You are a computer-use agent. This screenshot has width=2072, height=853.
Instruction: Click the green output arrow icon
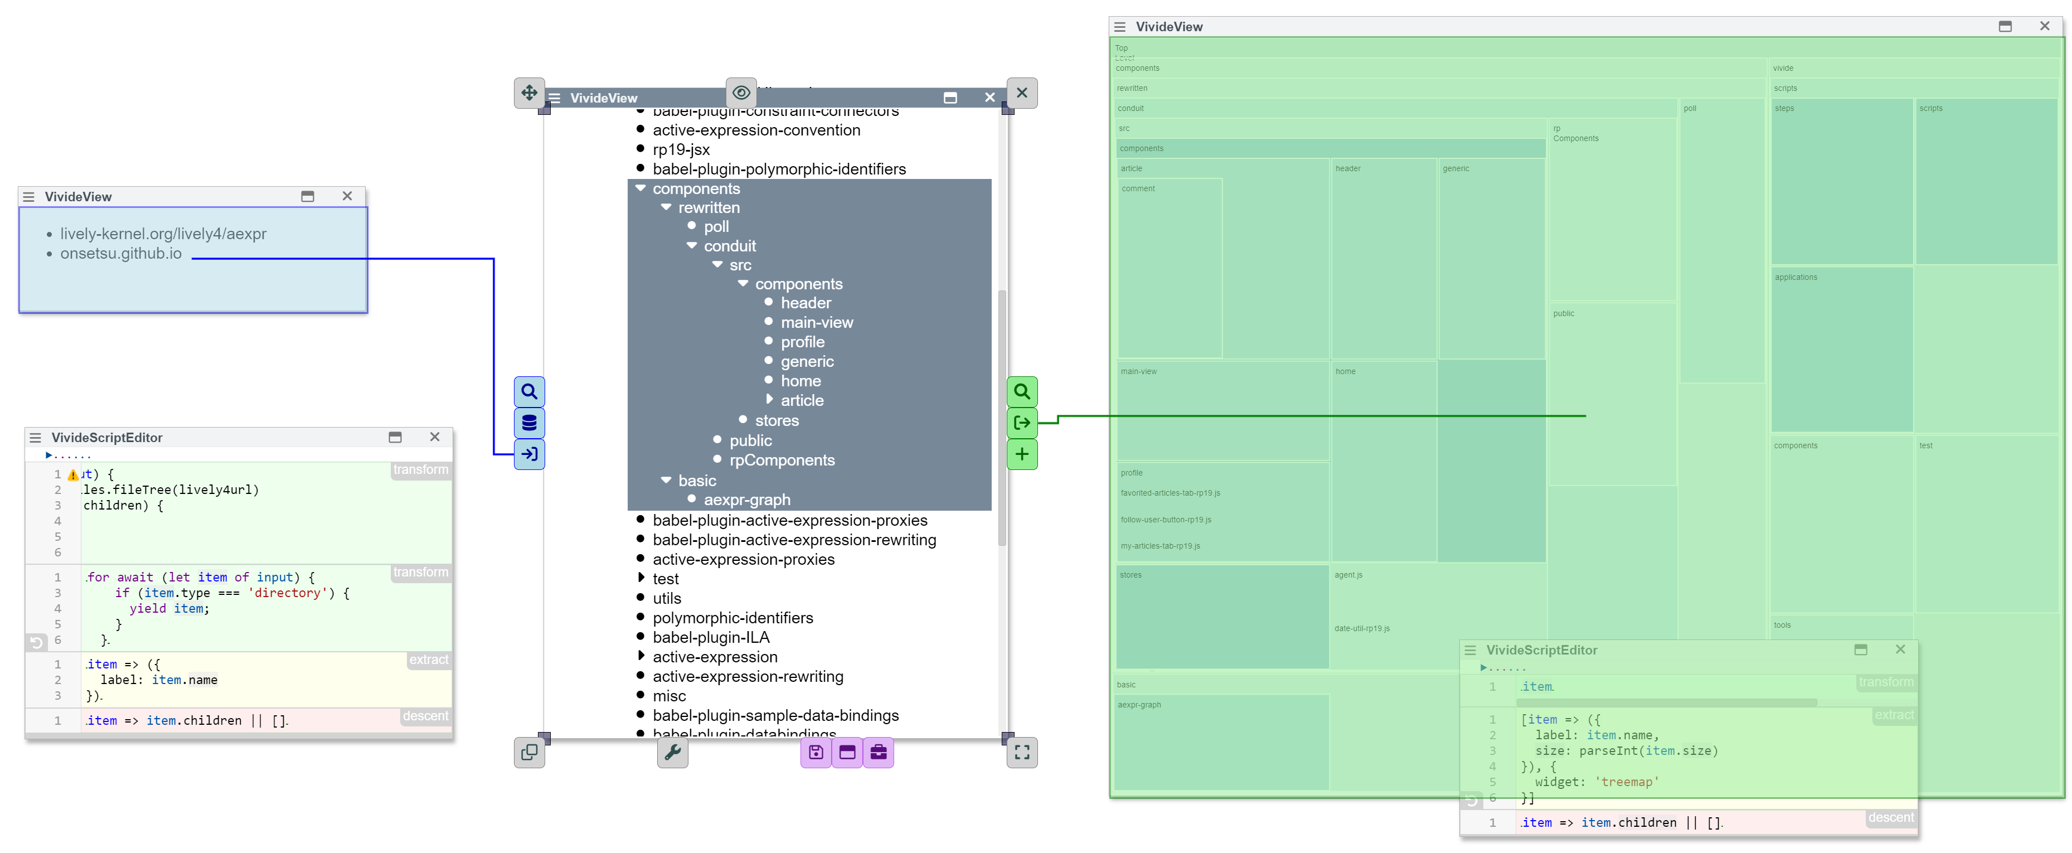coord(1022,423)
